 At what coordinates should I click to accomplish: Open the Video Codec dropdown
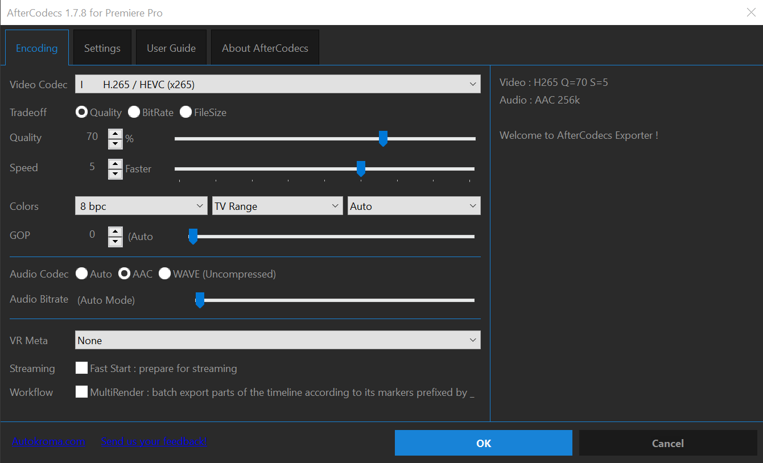point(277,84)
